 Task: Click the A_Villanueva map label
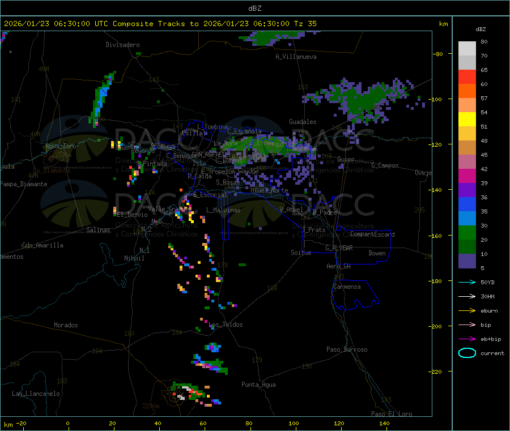pos(296,57)
